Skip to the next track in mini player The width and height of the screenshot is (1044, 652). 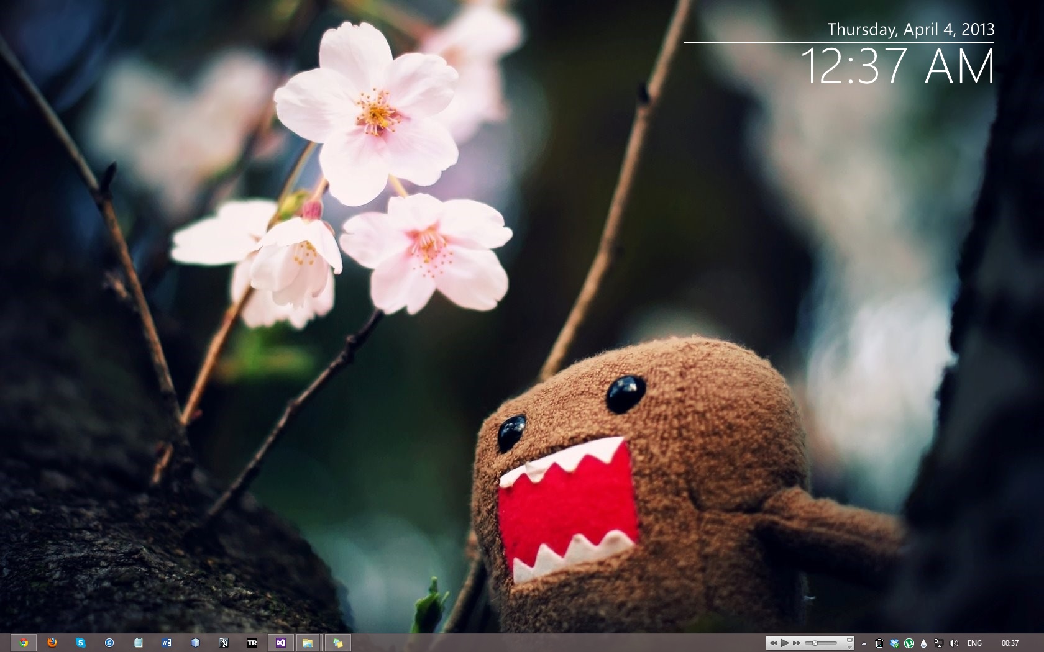tap(797, 643)
